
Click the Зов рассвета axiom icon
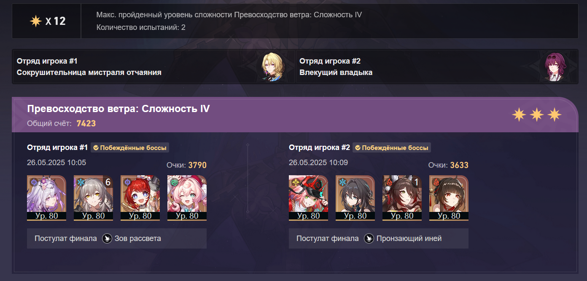(107, 238)
